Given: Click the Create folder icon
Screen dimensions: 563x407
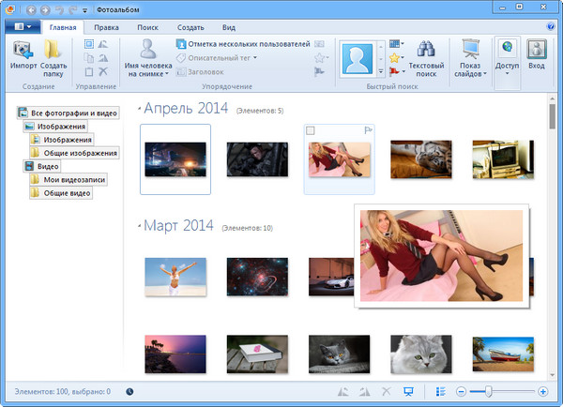Looking at the screenshot, I should (53, 51).
